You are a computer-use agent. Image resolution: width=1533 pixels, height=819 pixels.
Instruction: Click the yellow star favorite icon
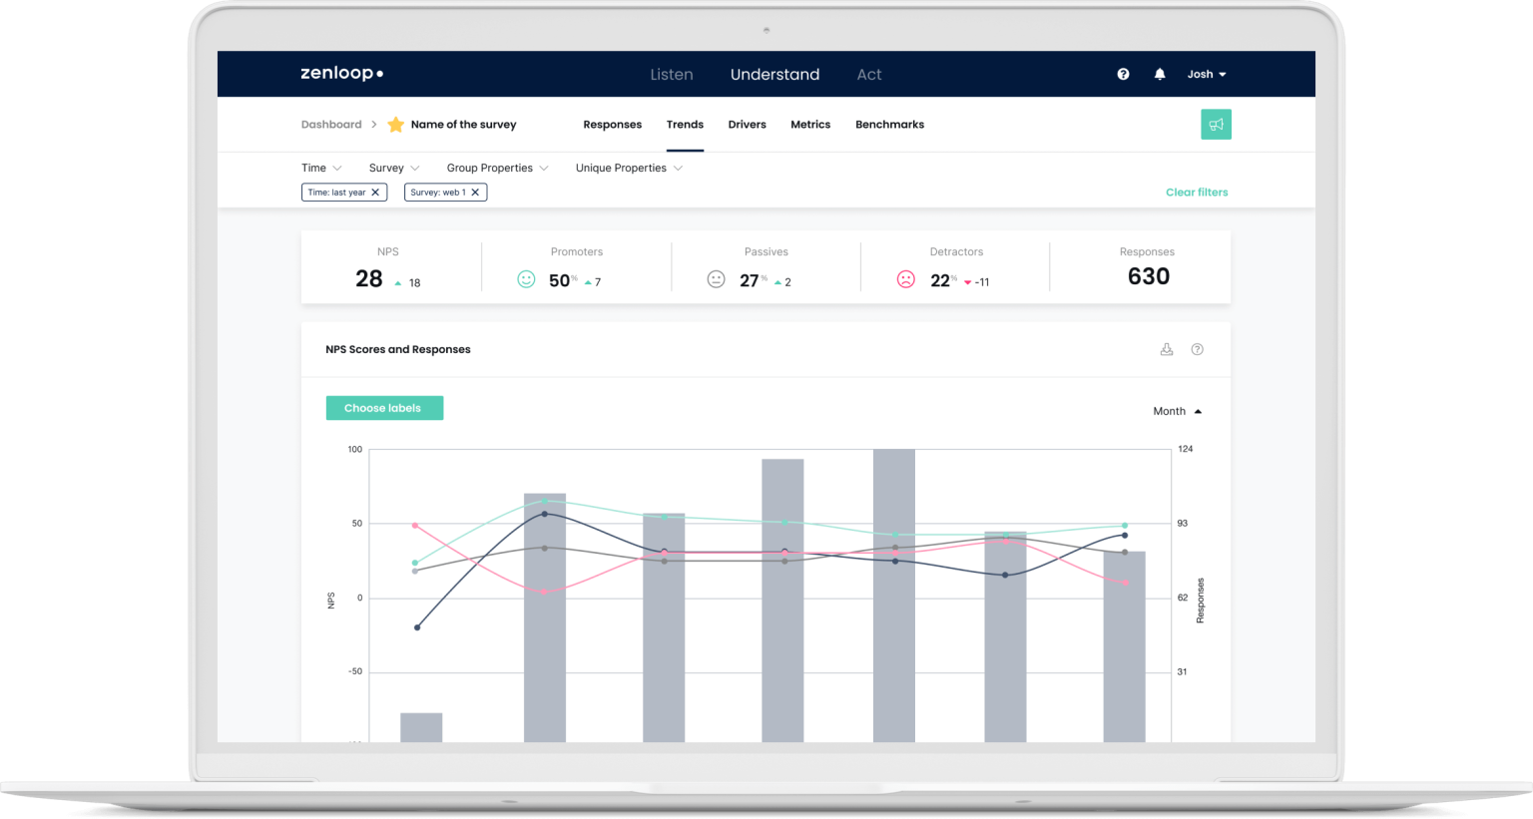click(395, 125)
